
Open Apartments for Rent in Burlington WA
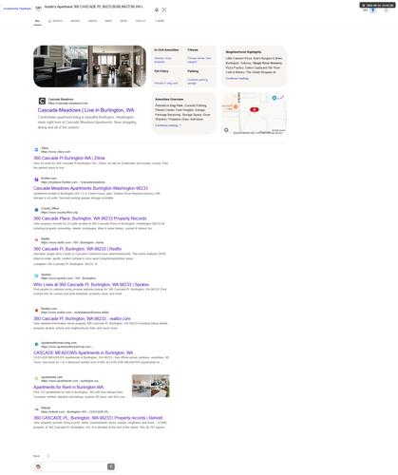(x=68, y=388)
